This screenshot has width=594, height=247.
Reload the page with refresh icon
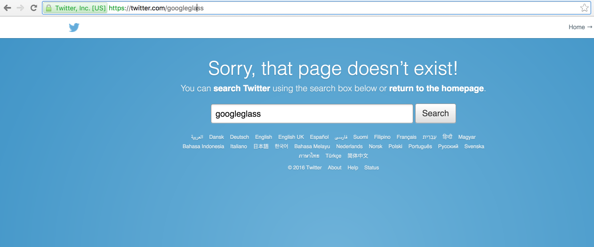[x=33, y=8]
